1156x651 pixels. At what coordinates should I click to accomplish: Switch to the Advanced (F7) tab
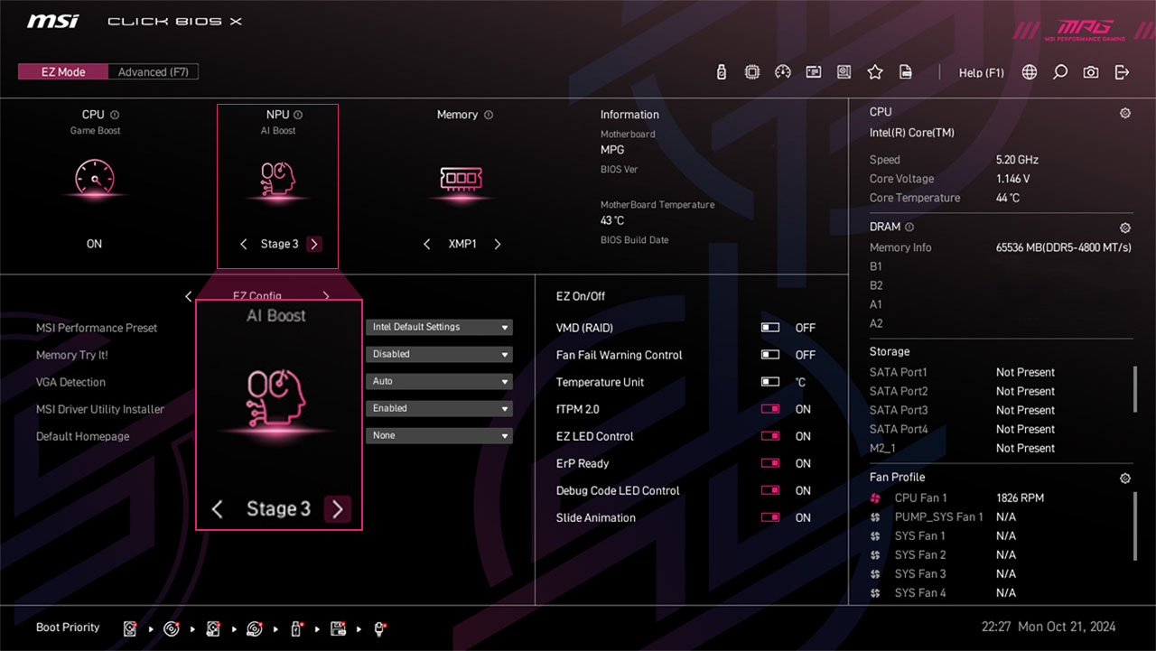coord(153,72)
